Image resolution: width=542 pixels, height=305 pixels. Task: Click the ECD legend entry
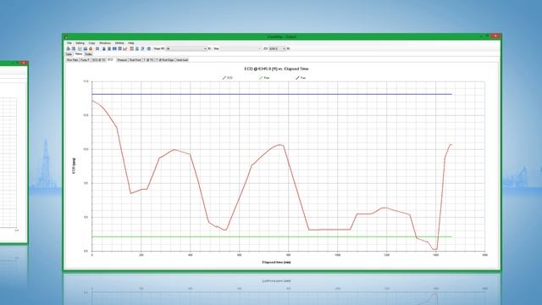click(x=228, y=78)
